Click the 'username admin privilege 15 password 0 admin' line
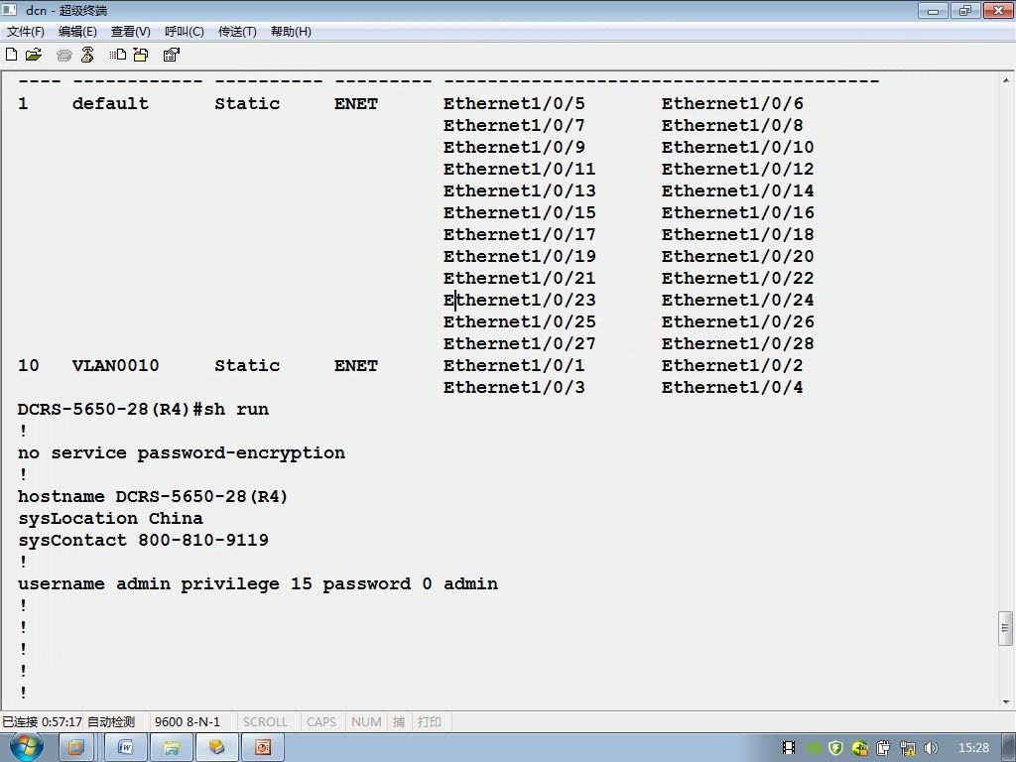This screenshot has width=1016, height=762. click(258, 583)
